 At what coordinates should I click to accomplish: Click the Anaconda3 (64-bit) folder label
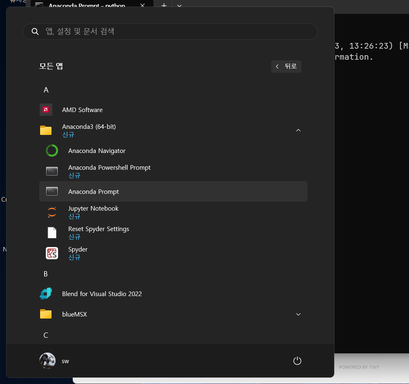click(89, 126)
